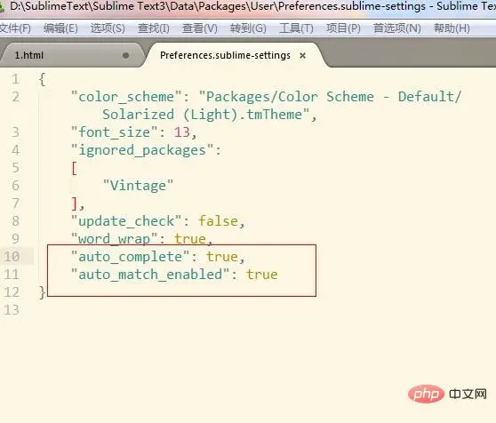Close the Preferences.sublime-settings tab
This screenshot has width=496, height=423.
[x=303, y=56]
